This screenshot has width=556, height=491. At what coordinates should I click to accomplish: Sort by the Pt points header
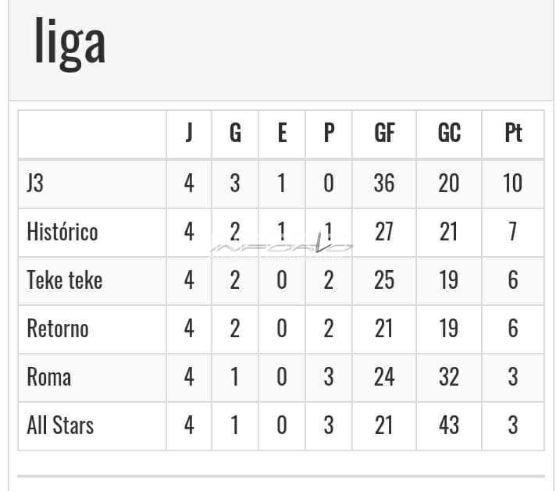(513, 133)
